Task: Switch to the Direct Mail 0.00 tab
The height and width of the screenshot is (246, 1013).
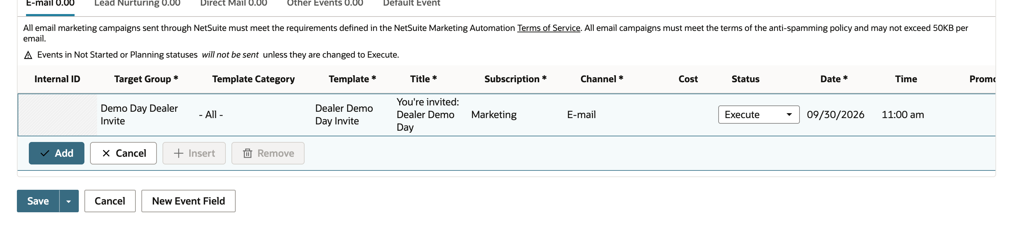Action: (234, 4)
